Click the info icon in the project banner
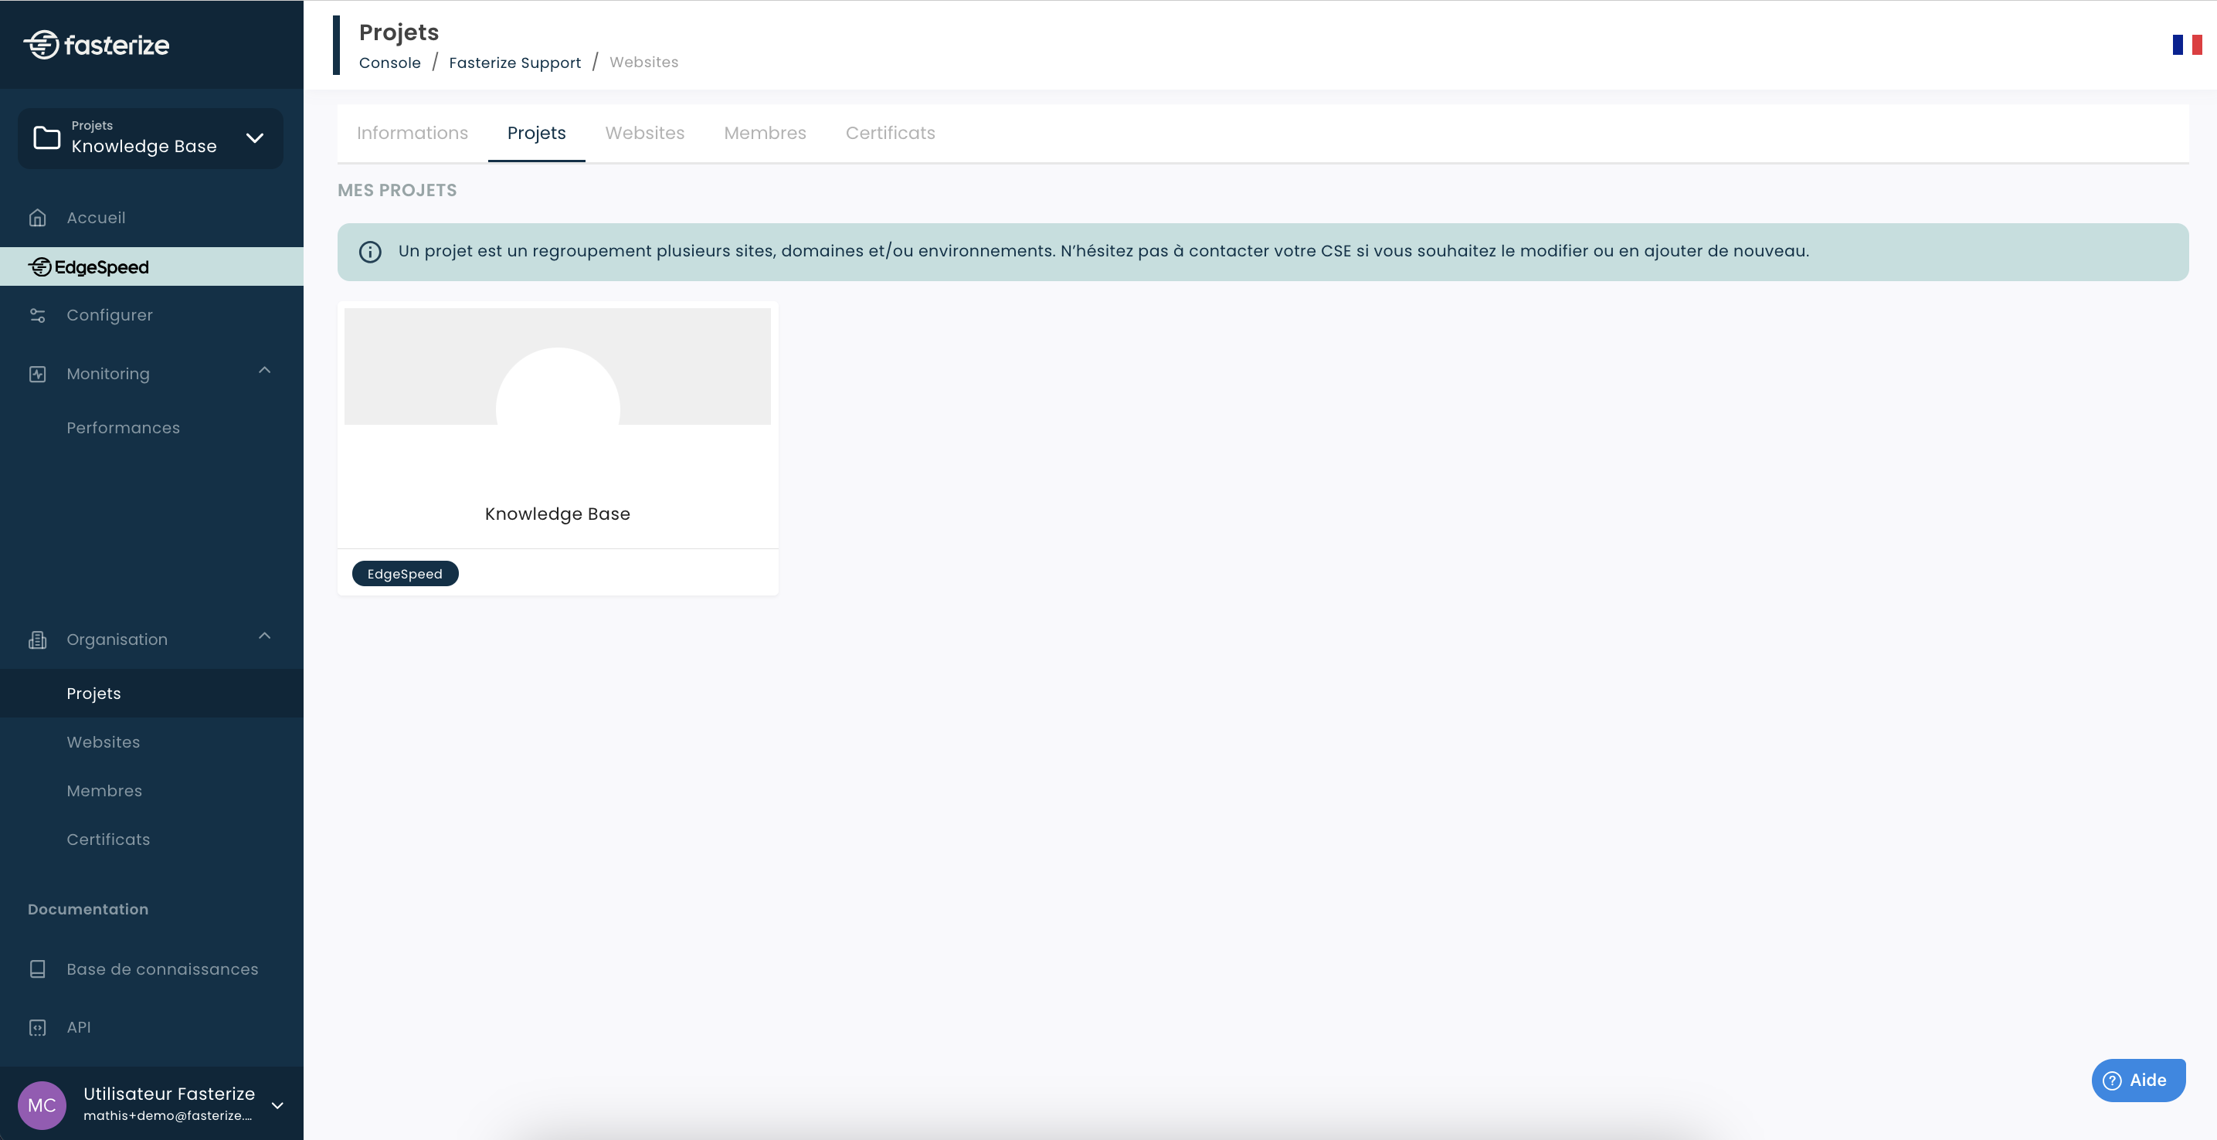Screen dimensions: 2217x1140 pos(370,251)
